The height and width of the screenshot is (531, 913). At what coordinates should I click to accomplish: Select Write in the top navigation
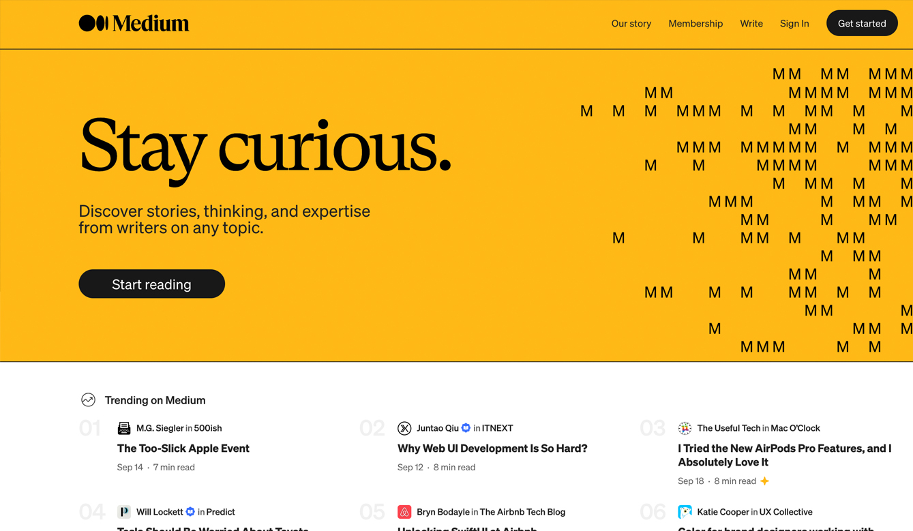(x=751, y=23)
